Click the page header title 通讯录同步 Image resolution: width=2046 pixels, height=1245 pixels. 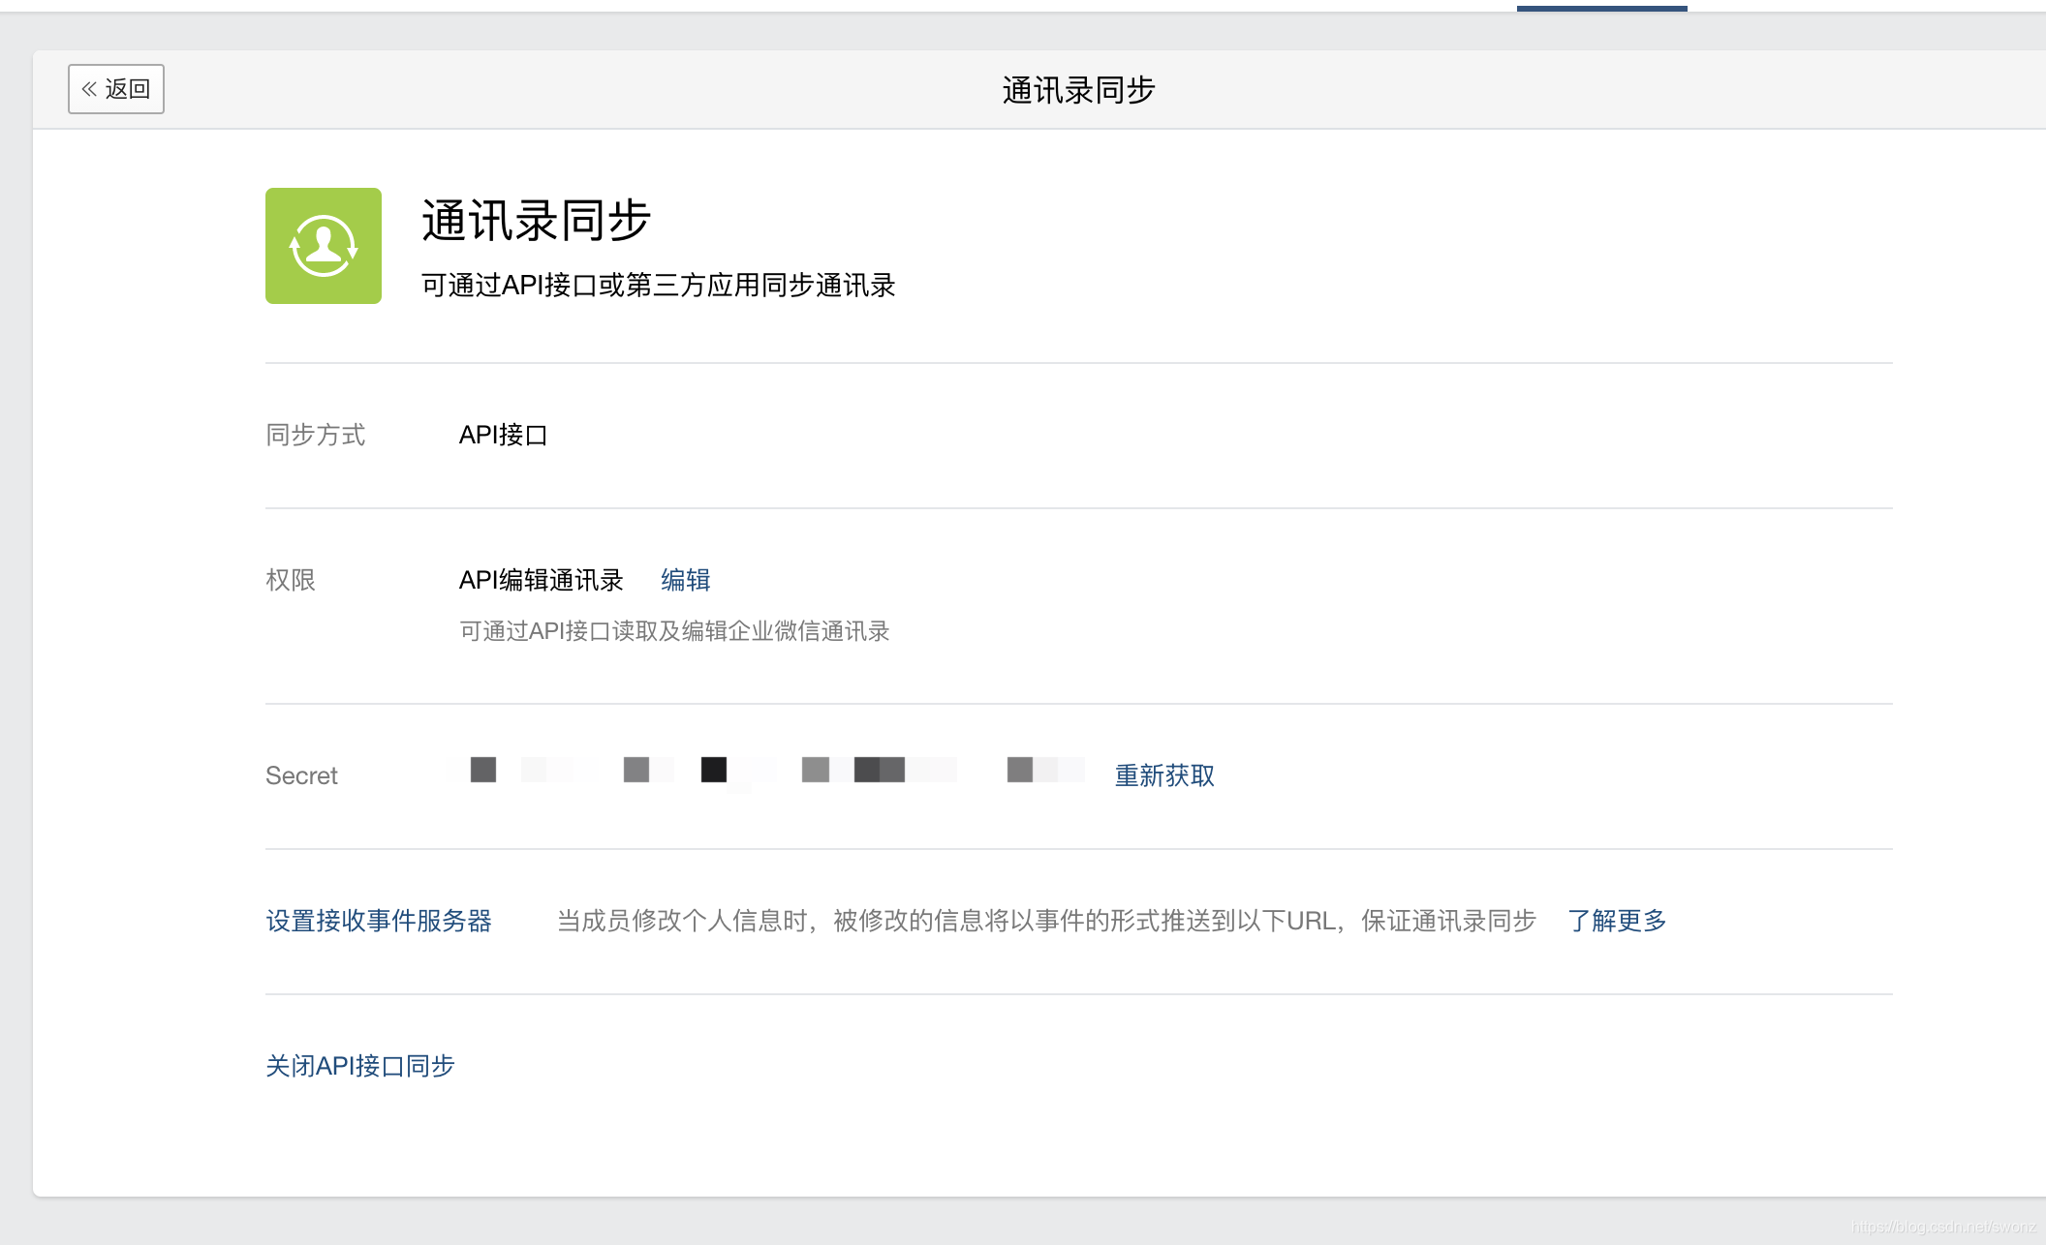[1077, 90]
